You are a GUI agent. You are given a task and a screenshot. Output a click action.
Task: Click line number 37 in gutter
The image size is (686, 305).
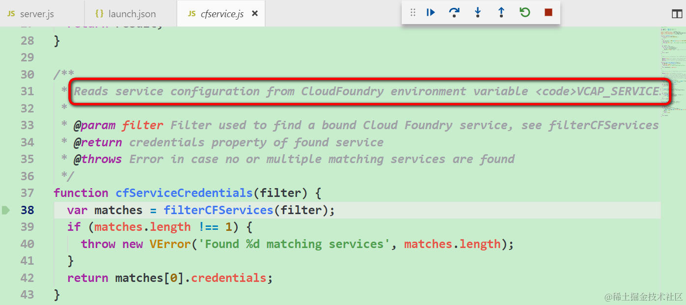tap(27, 193)
